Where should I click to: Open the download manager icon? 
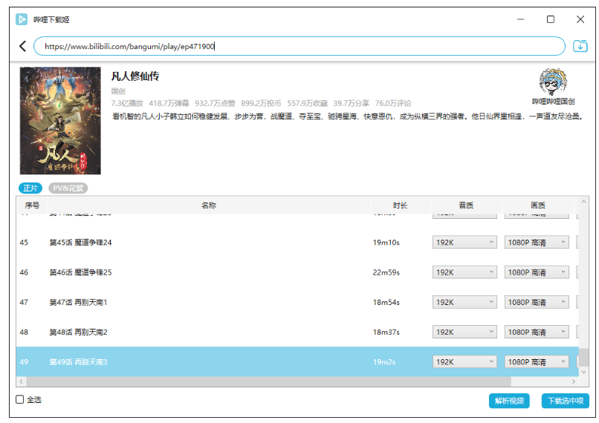(x=580, y=46)
